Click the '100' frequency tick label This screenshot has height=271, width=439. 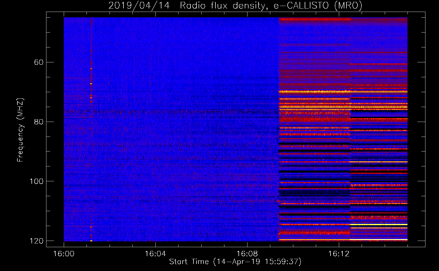coord(36,181)
